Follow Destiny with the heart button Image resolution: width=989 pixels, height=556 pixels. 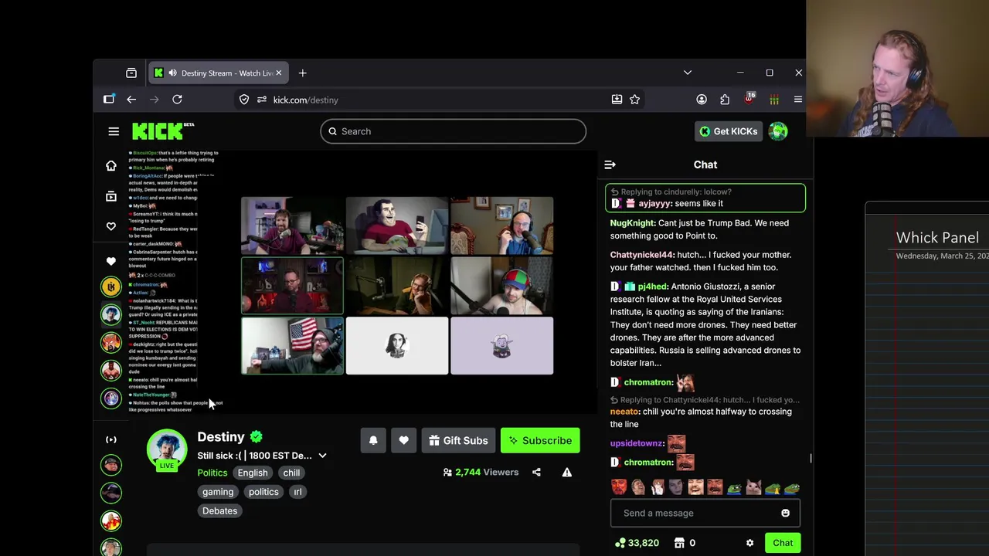pyautogui.click(x=403, y=440)
